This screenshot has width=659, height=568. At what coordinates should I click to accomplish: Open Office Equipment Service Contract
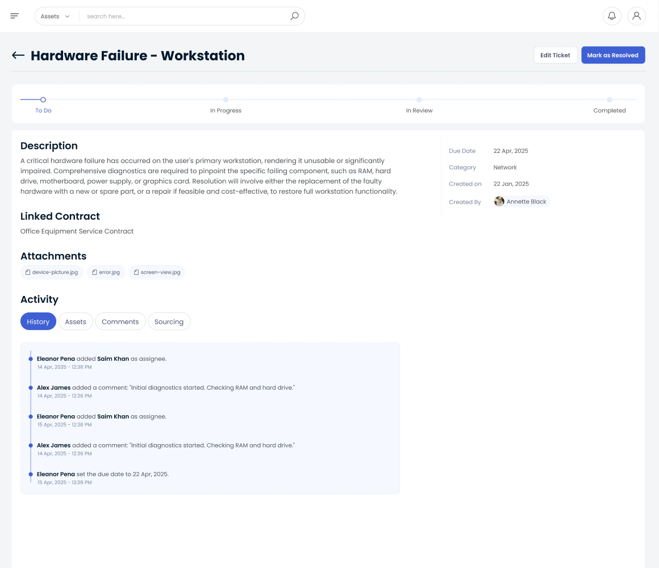click(x=77, y=231)
